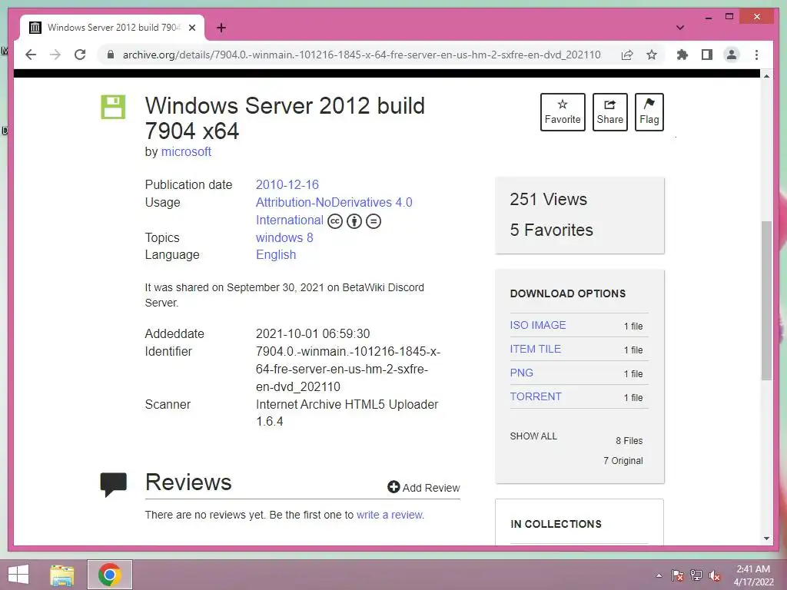The height and width of the screenshot is (590, 787).
Task: Share this page using address bar share icon
Action: coord(627,55)
